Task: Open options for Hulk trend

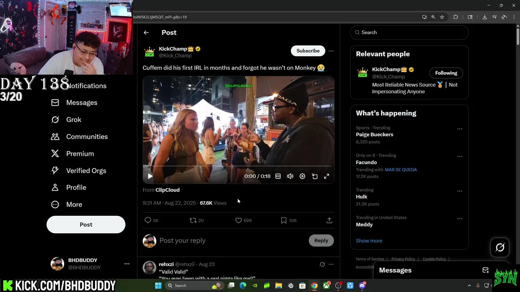Action: 460,191
